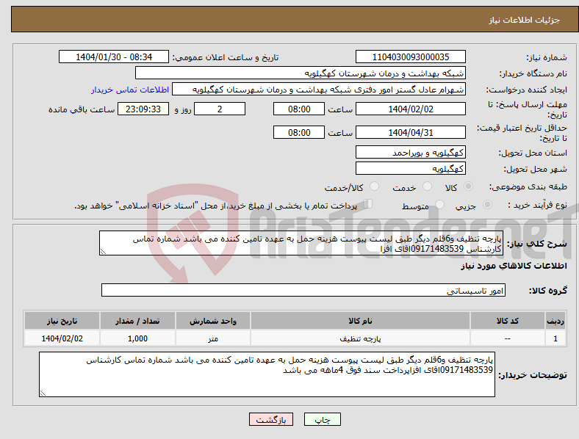Click the چاپ print button
Image resolution: width=579 pixels, height=439 pixels.
[323, 419]
